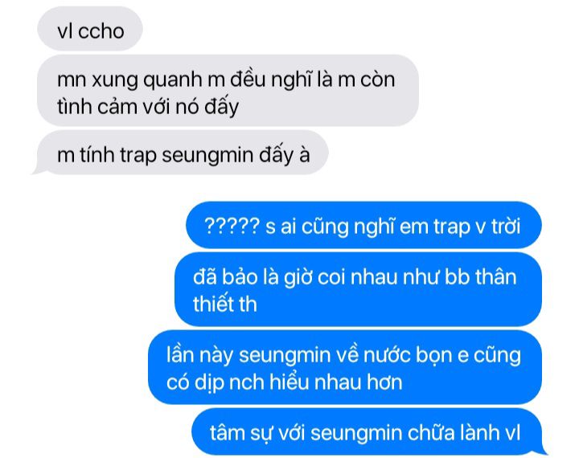Tap the blue bubble starting with "?????"
Viewport: 579px width, 458px height.
click(363, 225)
